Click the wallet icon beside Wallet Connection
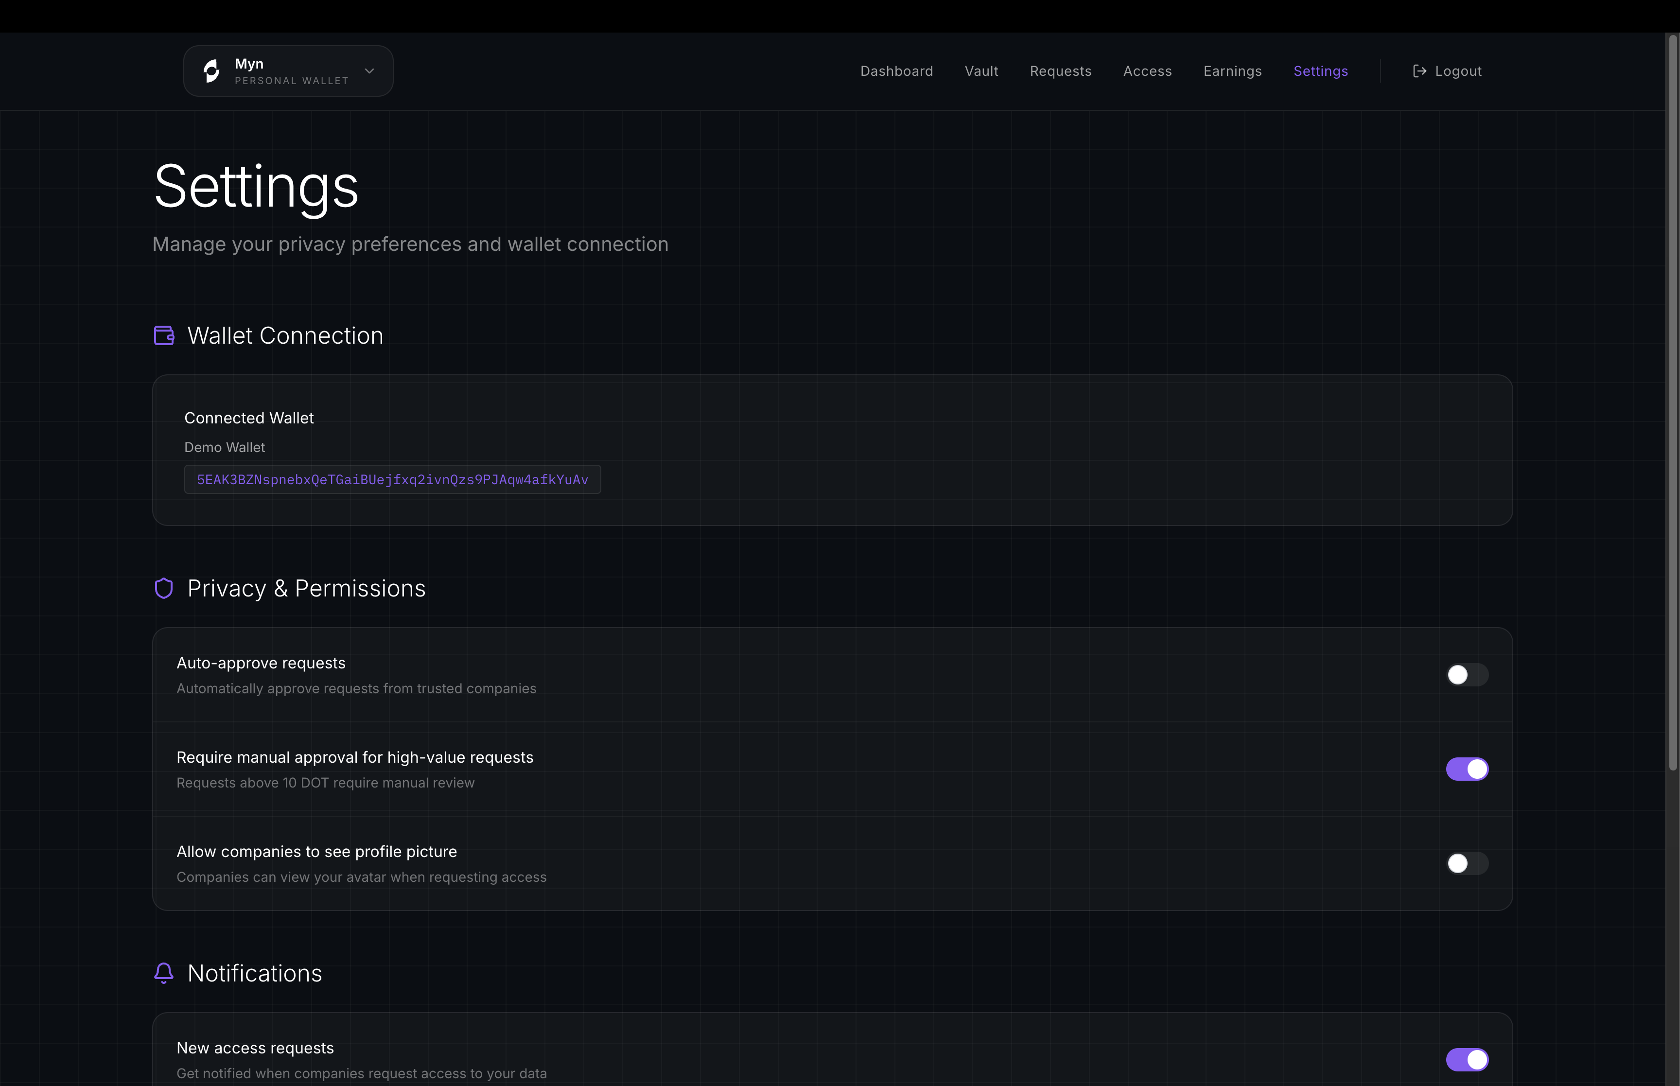The width and height of the screenshot is (1680, 1086). tap(164, 336)
